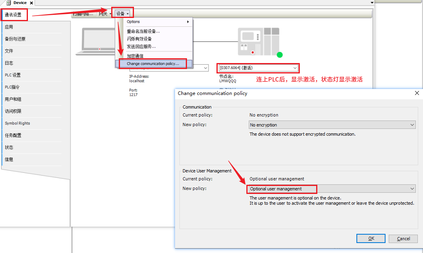Expand the [0307.6064] device address dropdown
This screenshot has height=253, width=423.
(295, 68)
